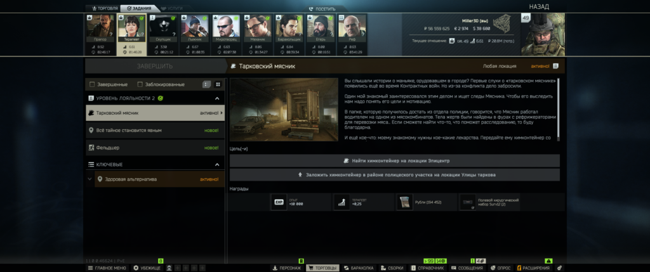Select quest Здоровая альтернатива
The width and height of the screenshot is (650, 272).
coord(159,179)
